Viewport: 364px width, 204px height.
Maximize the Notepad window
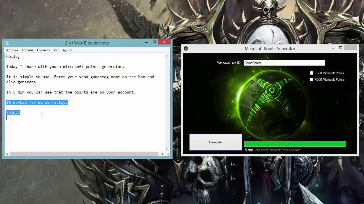pyautogui.click(x=154, y=42)
